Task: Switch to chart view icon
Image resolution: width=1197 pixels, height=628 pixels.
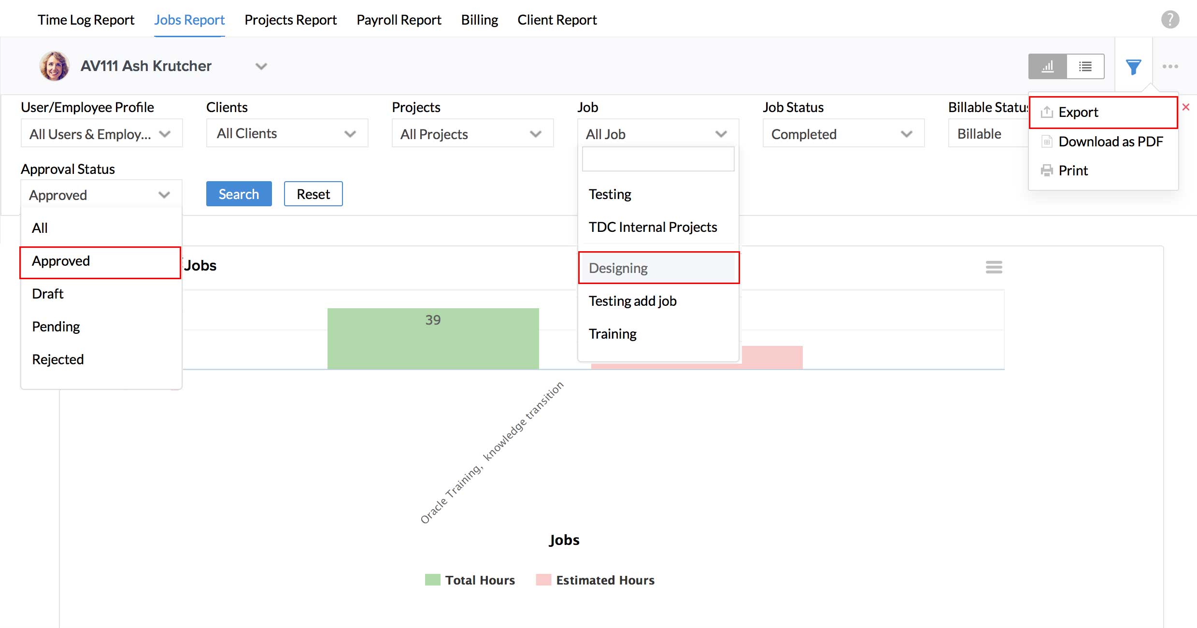Action: click(x=1047, y=67)
